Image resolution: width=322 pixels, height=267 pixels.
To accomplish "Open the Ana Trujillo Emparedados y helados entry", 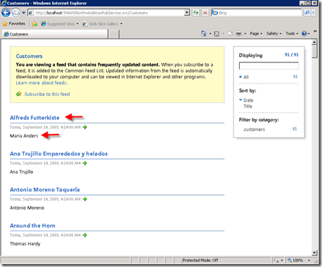I will click(x=59, y=153).
